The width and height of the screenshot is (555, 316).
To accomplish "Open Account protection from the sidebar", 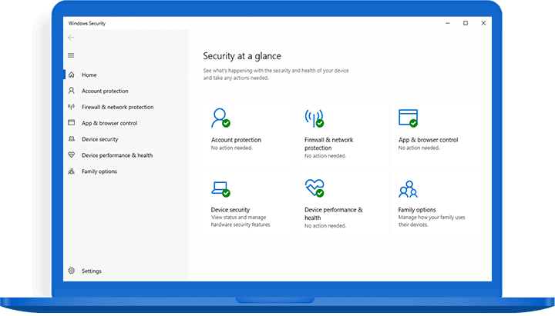I will (x=105, y=91).
